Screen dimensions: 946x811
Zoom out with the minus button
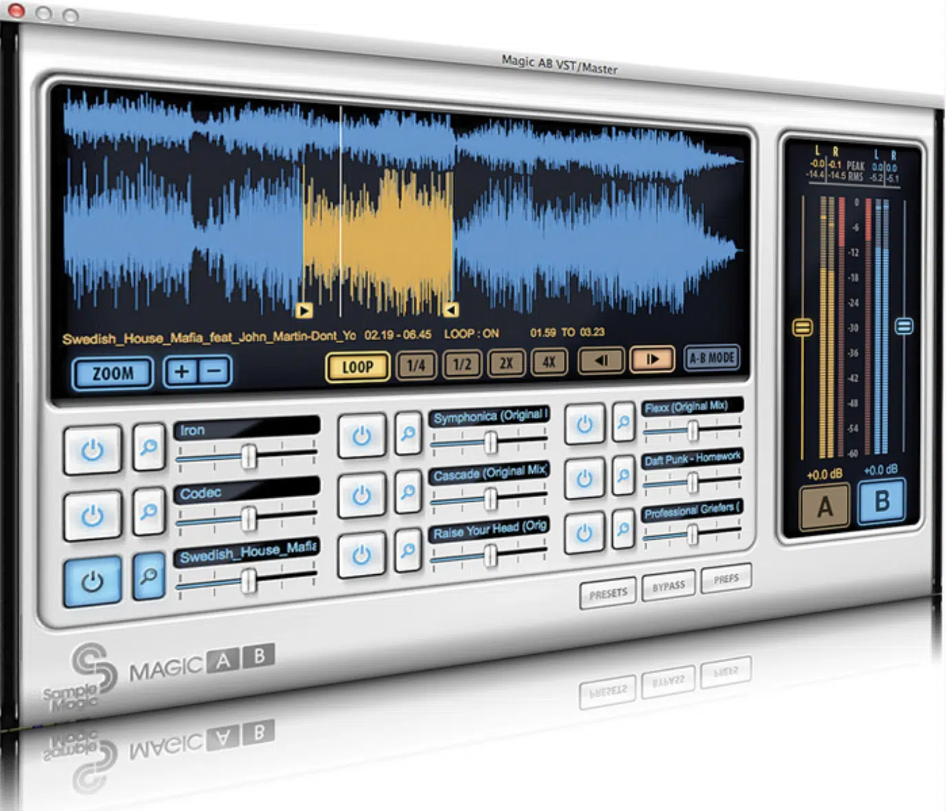pos(215,371)
